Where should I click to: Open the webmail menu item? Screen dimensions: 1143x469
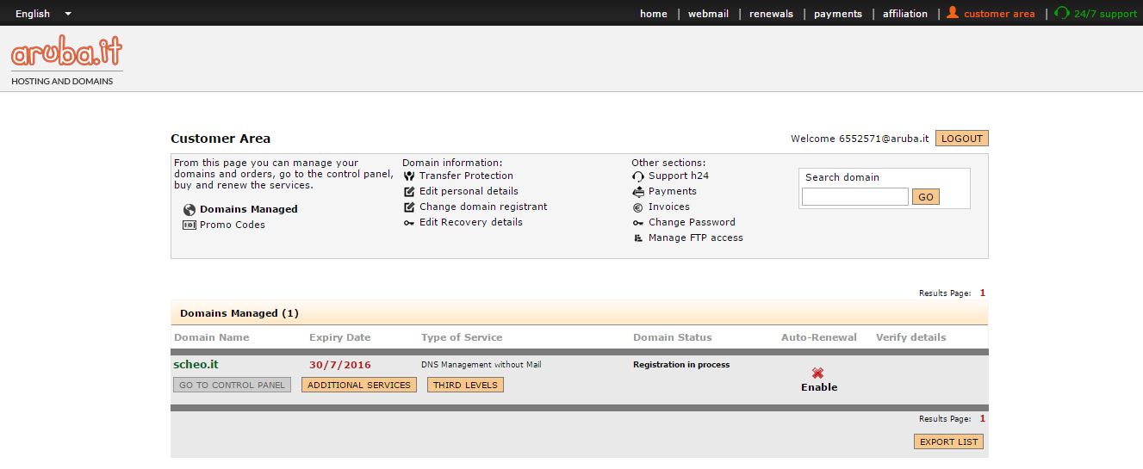[708, 14]
